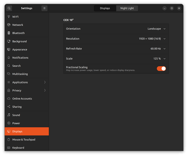The width and height of the screenshot is (188, 156).
Task: Select Sharing label in the sidebar
Action: pyautogui.click(x=17, y=107)
